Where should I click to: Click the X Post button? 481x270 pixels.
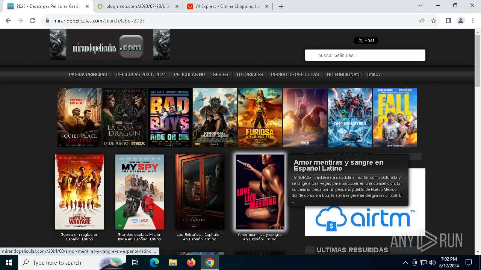pyautogui.click(x=366, y=40)
